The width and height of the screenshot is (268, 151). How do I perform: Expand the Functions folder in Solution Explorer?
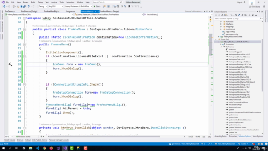tap(221, 22)
